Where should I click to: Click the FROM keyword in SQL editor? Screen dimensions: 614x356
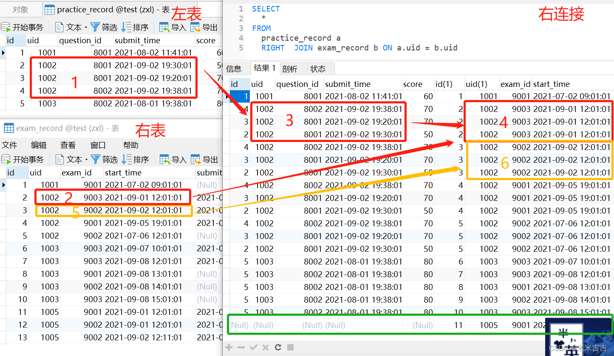261,28
